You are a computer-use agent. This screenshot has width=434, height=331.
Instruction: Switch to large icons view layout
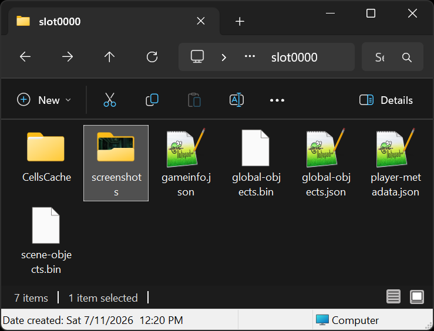[417, 297]
